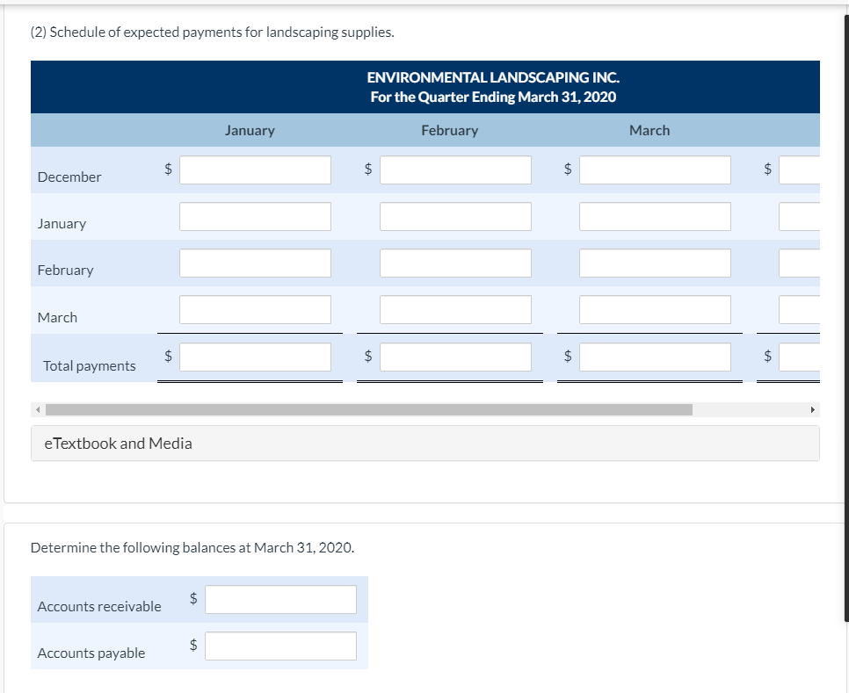Click the February row January payment field

tap(254, 263)
